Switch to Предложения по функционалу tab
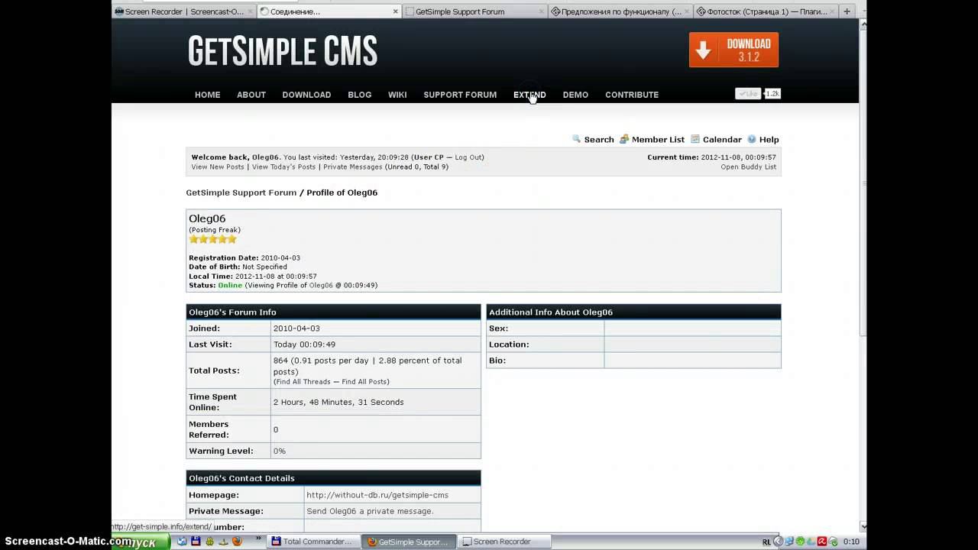The width and height of the screenshot is (978, 550). [620, 11]
